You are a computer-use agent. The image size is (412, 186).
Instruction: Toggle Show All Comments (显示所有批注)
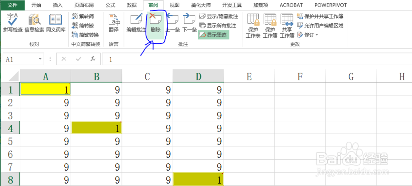tap(218, 26)
